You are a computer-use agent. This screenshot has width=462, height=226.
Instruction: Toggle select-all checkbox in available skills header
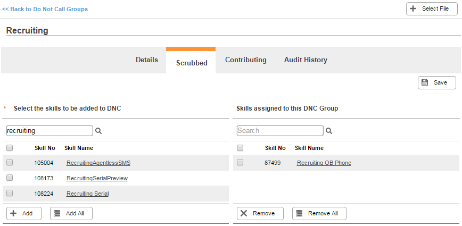point(10,148)
